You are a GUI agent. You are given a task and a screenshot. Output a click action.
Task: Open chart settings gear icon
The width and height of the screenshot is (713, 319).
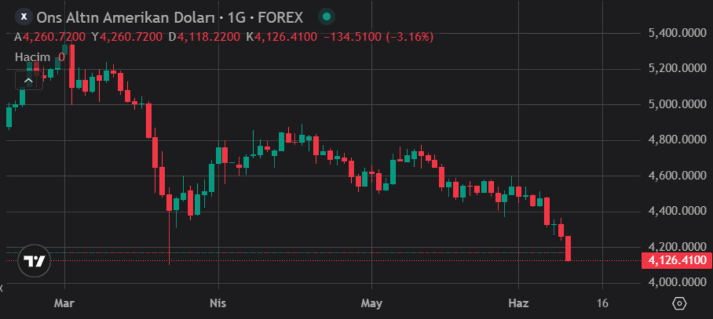click(679, 304)
